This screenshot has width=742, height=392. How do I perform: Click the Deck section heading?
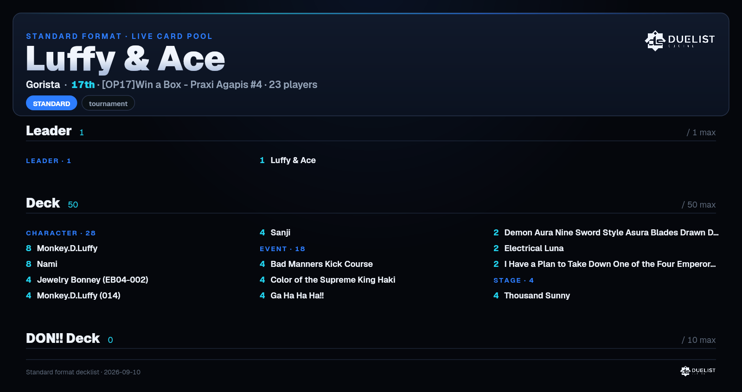click(43, 203)
